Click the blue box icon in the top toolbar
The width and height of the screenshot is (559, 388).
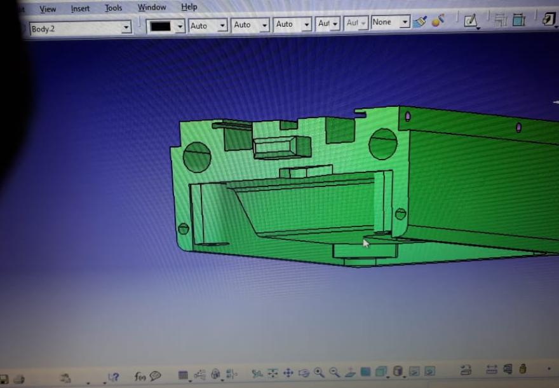tap(519, 20)
